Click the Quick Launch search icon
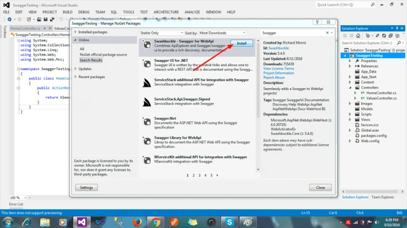 point(373,4)
